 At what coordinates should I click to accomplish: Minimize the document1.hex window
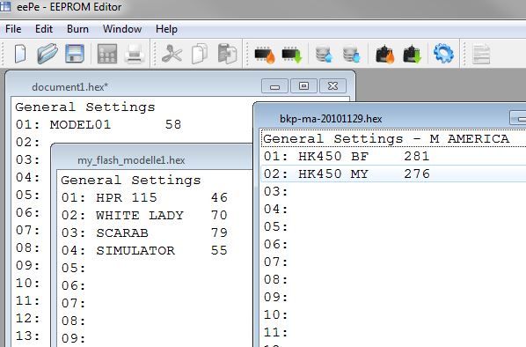(274, 86)
